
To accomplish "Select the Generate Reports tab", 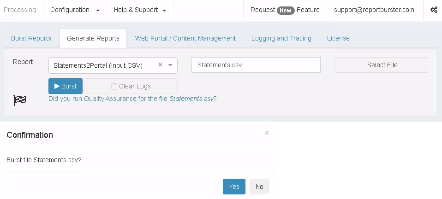I will 93,38.
